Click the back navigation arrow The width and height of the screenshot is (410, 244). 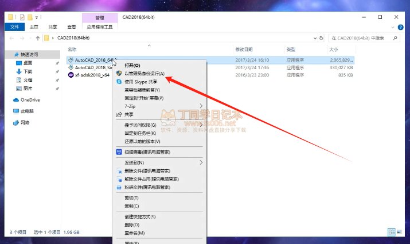(x=11, y=38)
